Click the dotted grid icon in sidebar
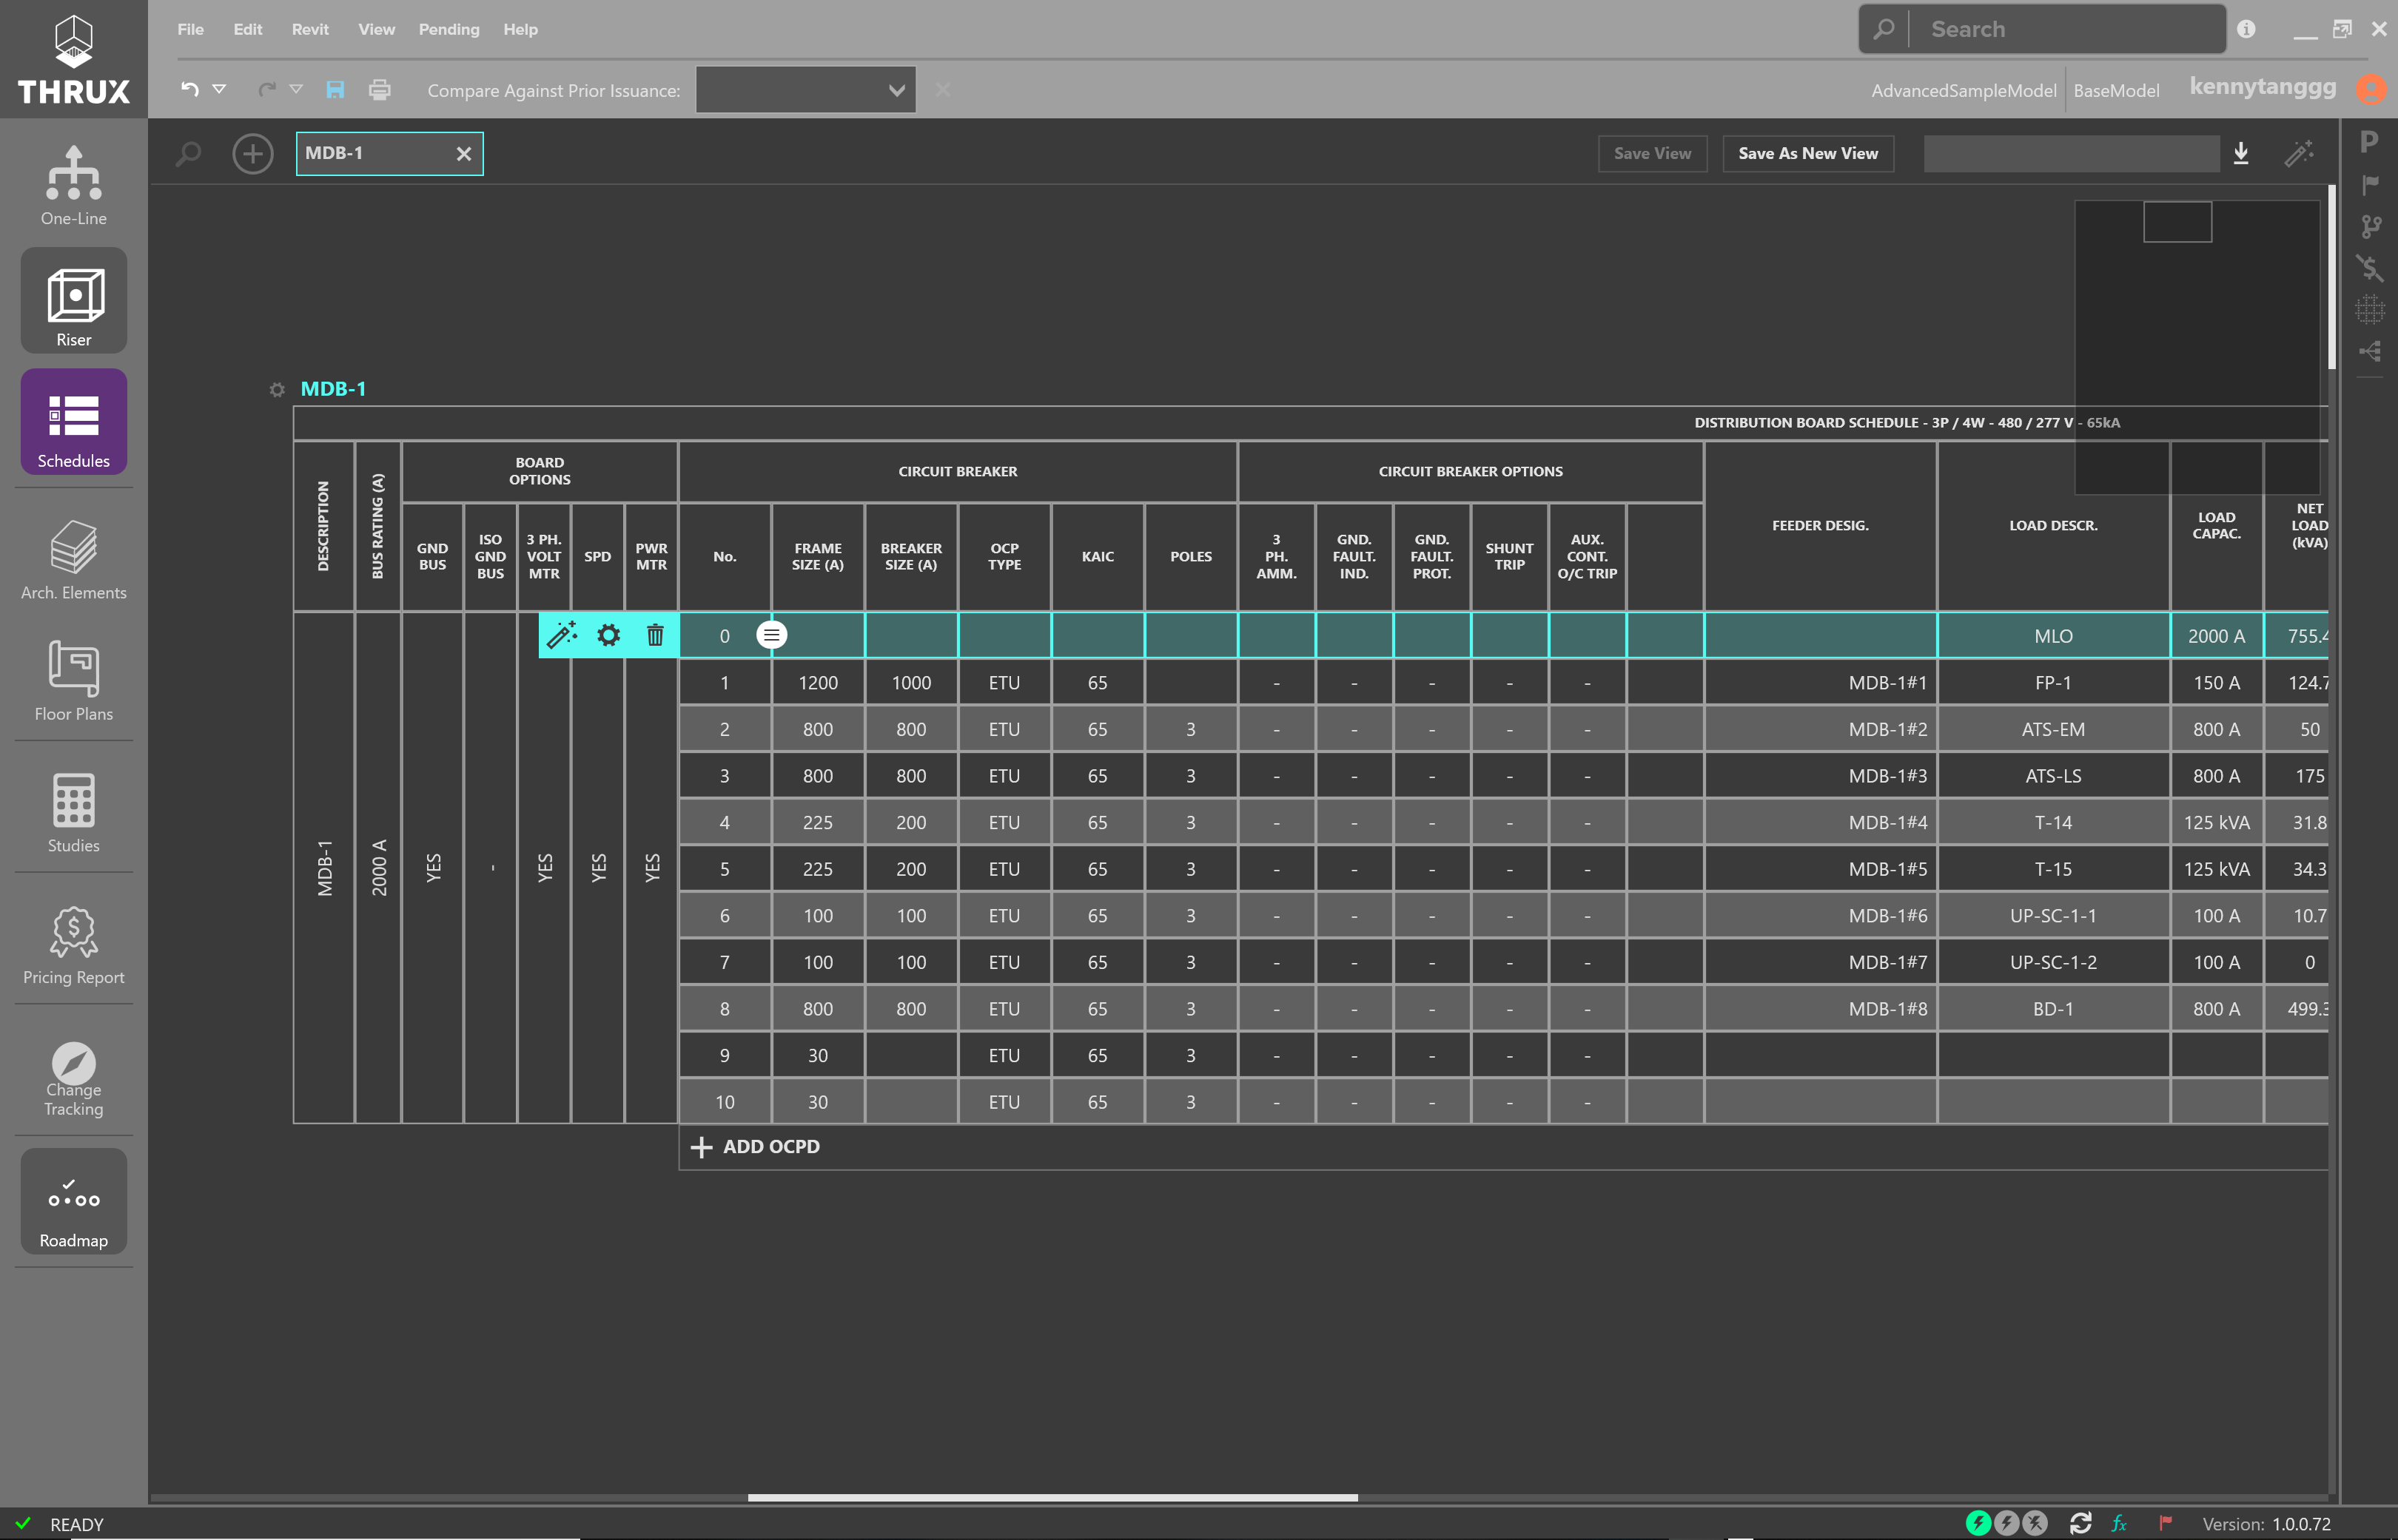 (2369, 309)
